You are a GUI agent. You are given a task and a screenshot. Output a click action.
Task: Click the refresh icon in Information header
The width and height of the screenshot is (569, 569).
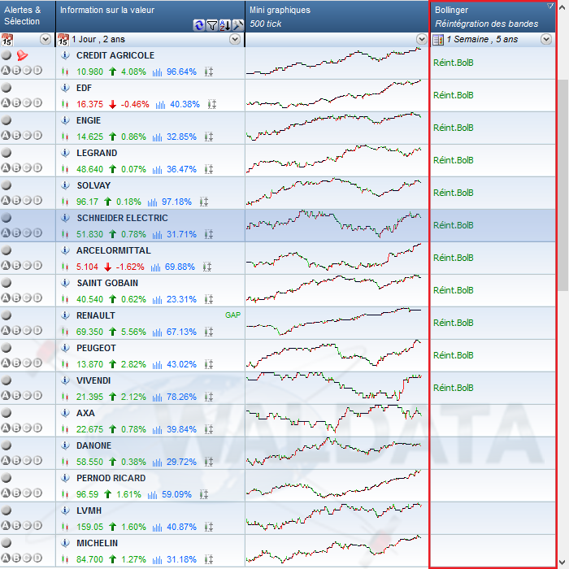point(199,25)
